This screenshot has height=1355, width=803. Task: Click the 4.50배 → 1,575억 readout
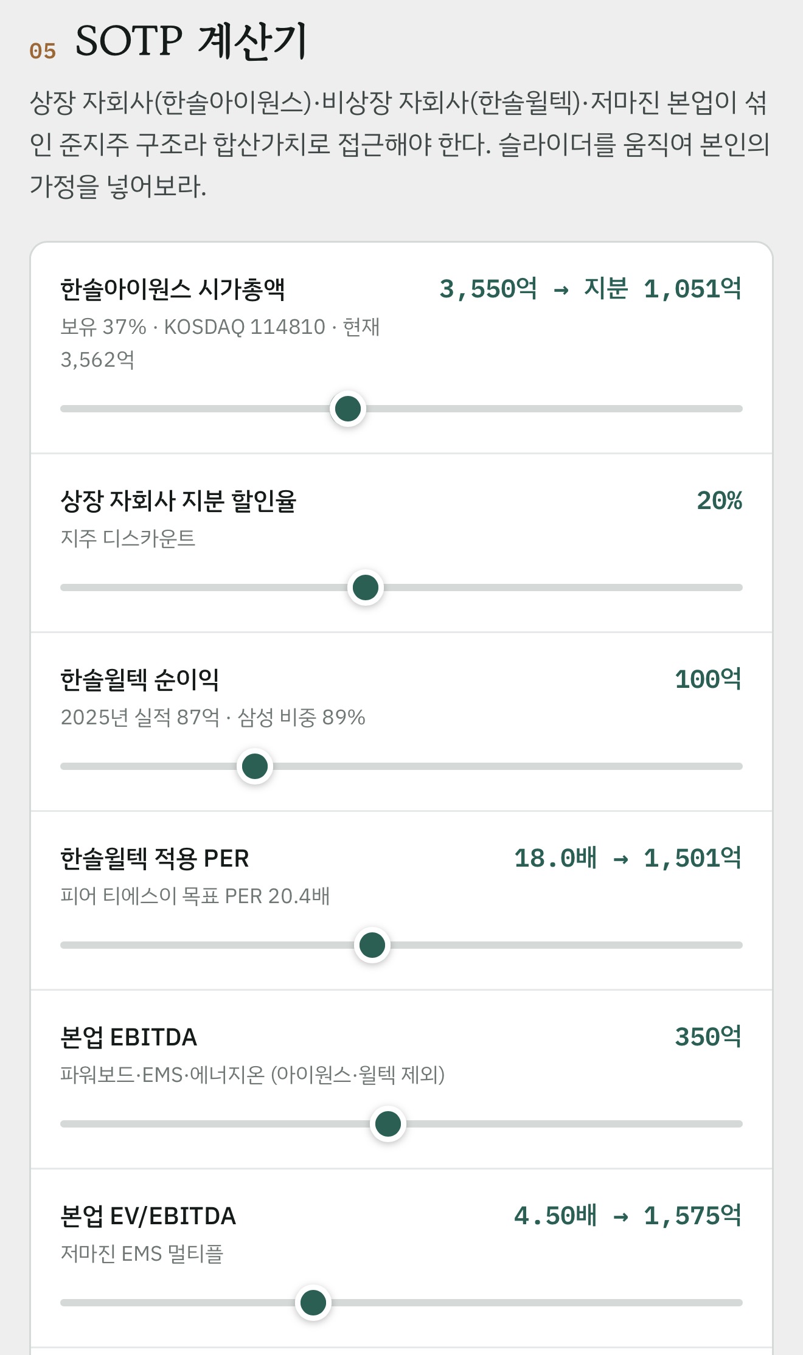tap(628, 1216)
